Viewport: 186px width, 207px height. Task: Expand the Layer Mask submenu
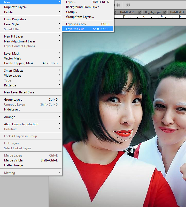pyautogui.click(x=30, y=54)
